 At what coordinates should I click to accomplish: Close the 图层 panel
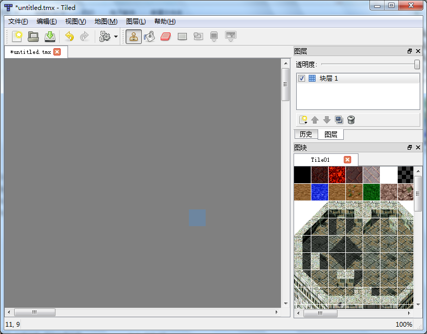point(418,51)
